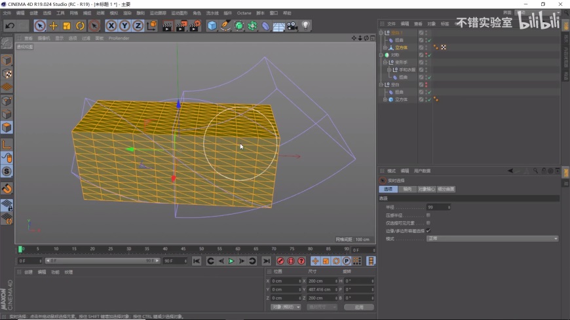
Task: Enable the 仅选择可见元素 checkbox
Action: (428, 222)
